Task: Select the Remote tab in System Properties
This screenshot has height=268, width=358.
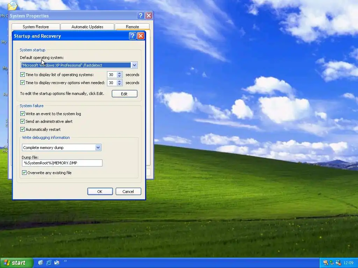Action: (133, 27)
